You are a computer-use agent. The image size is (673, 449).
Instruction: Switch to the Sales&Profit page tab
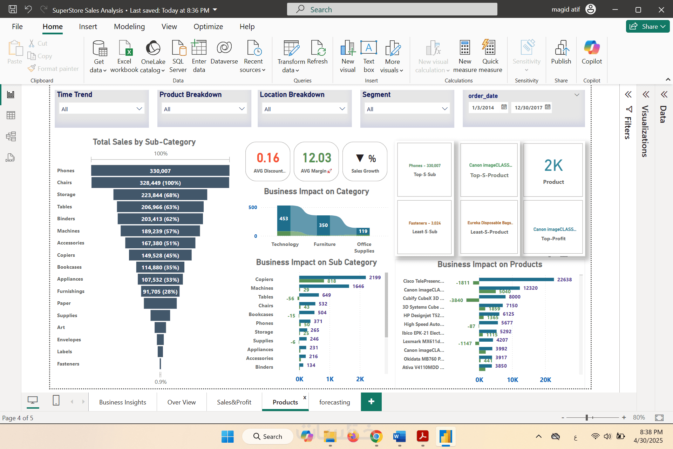234,402
